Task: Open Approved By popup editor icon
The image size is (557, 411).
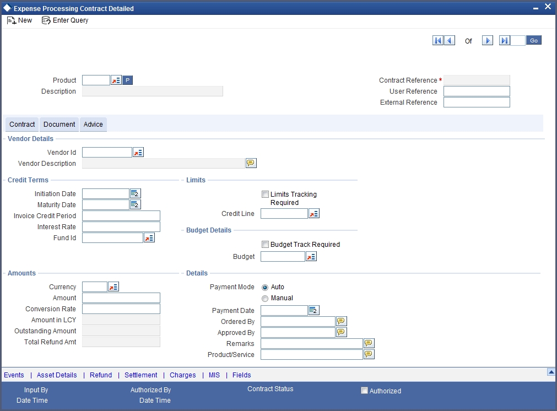Action: click(342, 333)
